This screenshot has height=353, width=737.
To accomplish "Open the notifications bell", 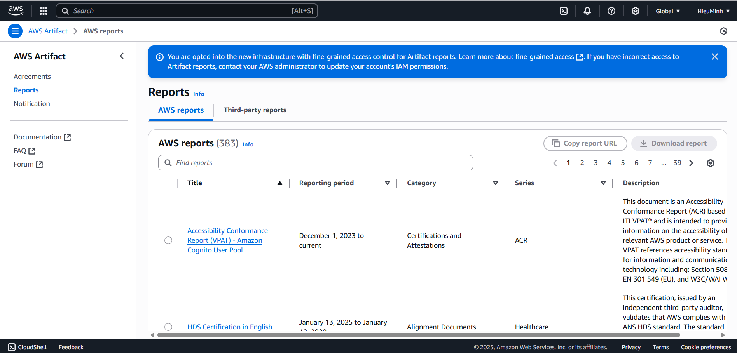I will click(587, 11).
